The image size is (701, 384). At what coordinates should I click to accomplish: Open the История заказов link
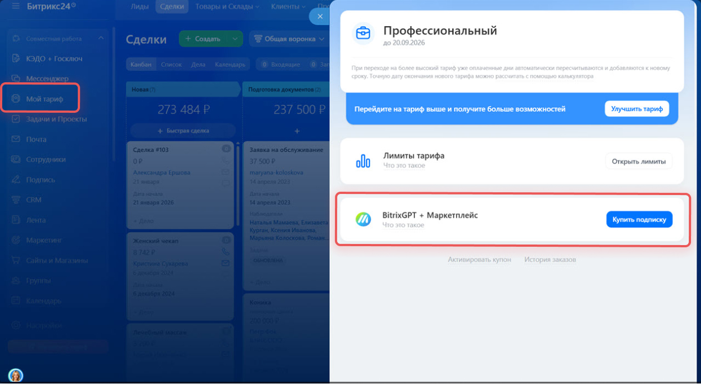click(550, 260)
